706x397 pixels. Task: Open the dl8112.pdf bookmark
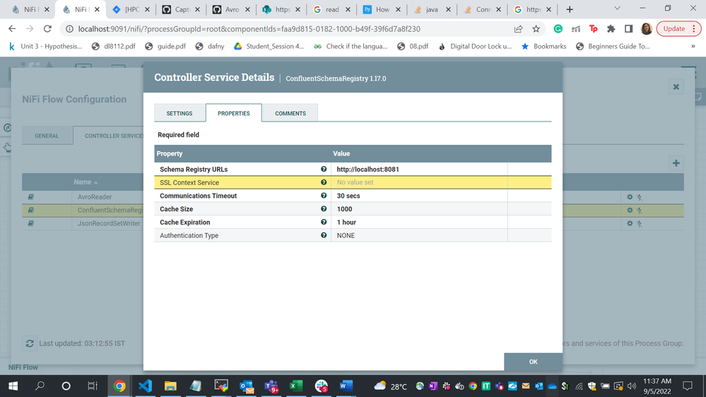[x=114, y=47]
